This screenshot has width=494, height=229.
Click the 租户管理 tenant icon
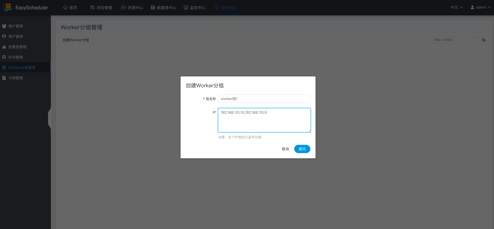pos(4,26)
